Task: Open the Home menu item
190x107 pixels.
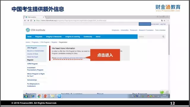Action: click(29, 36)
